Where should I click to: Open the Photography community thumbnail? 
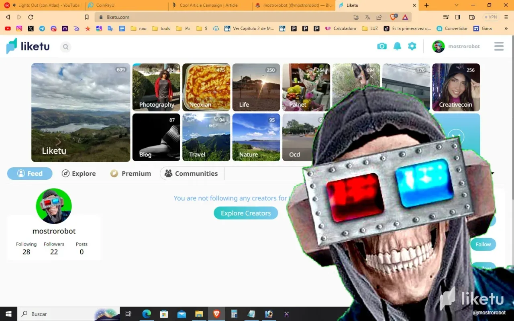tap(156, 87)
